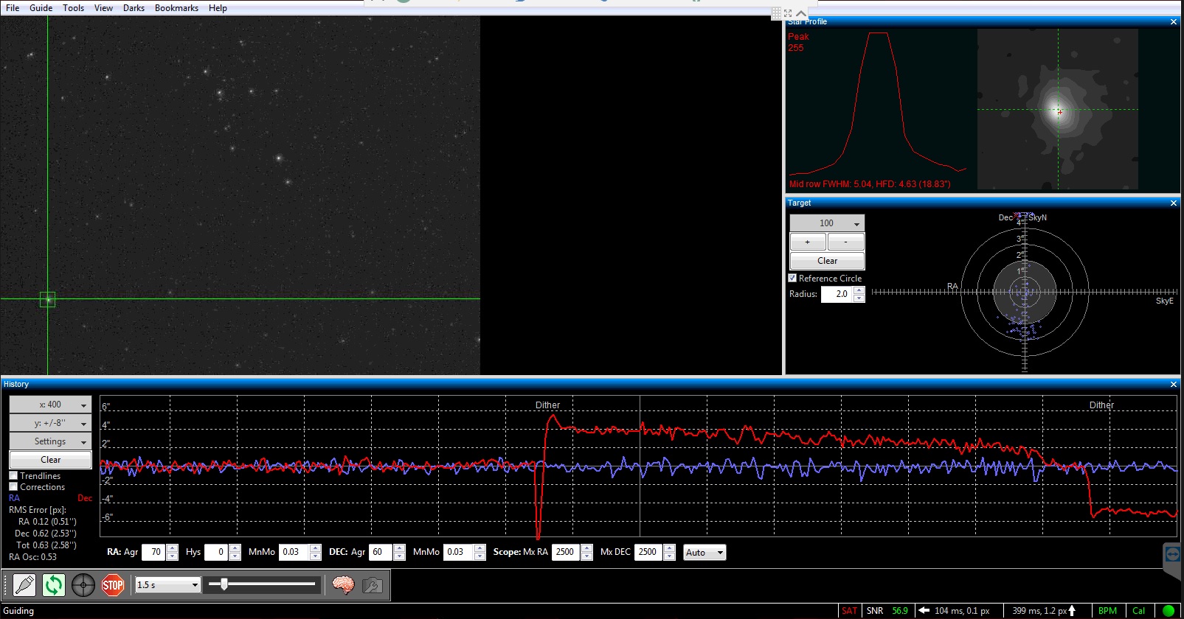This screenshot has height=619, width=1184.
Task: Open the History Settings dropdown
Action: click(x=50, y=441)
